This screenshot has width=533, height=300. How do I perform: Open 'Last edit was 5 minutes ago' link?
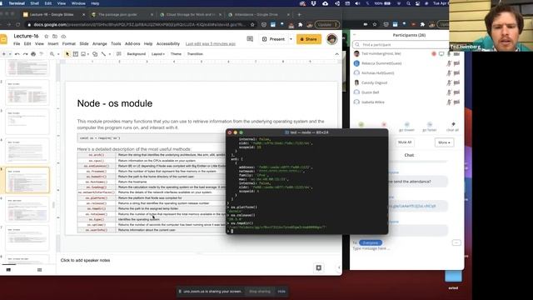(x=211, y=44)
